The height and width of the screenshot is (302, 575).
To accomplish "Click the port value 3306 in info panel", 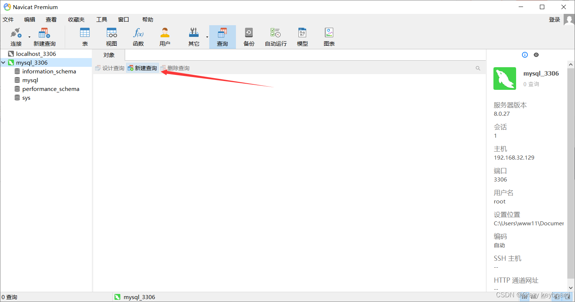I will click(x=500, y=180).
